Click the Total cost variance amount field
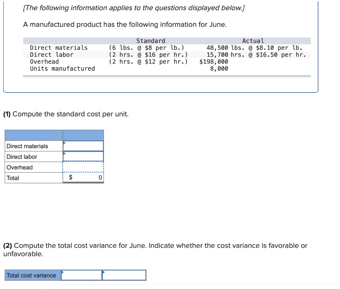This screenshot has height=289, width=340. (x=82, y=275)
